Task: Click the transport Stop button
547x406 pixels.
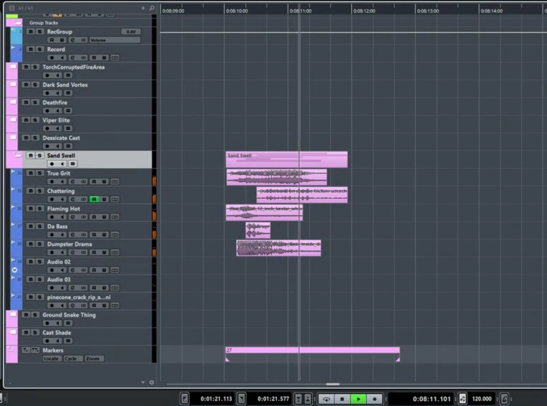Action: pyautogui.click(x=342, y=399)
